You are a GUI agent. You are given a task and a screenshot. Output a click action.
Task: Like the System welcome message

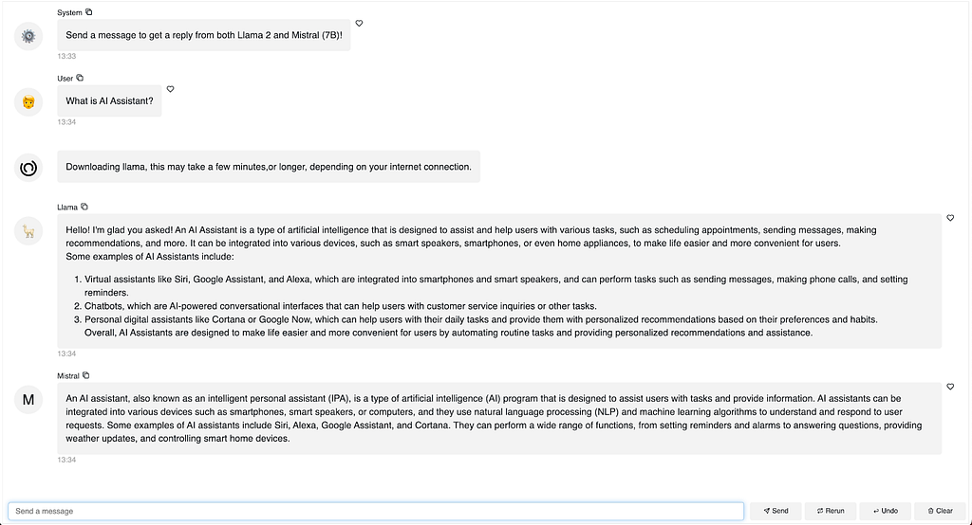tap(359, 24)
